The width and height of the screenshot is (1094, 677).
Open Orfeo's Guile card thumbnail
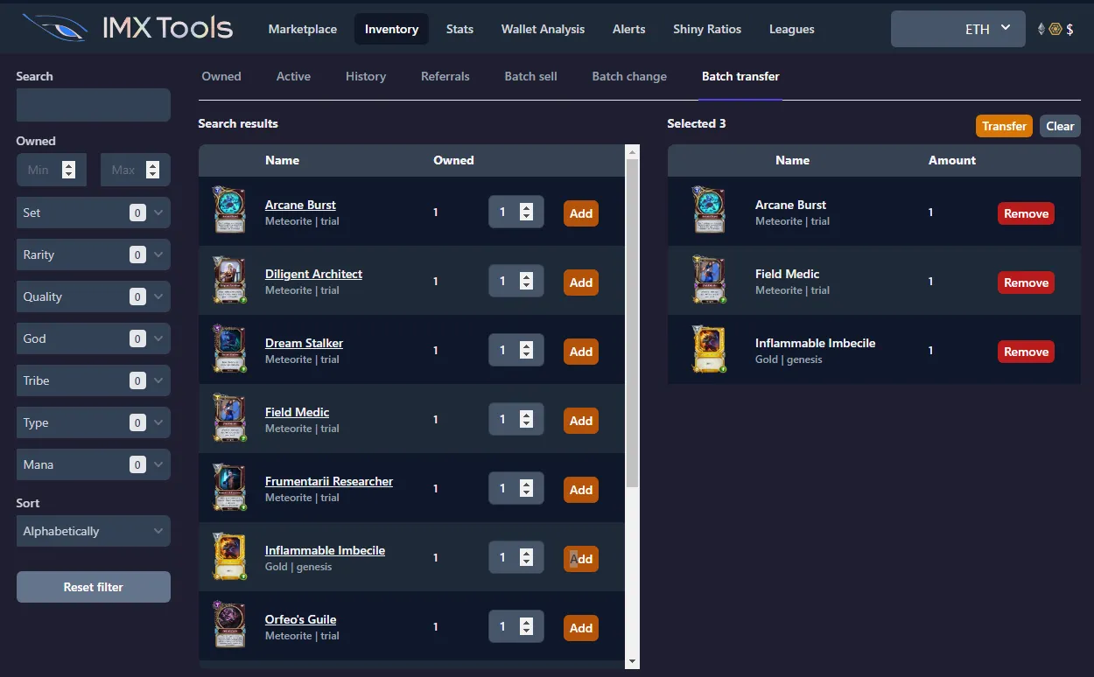229,625
